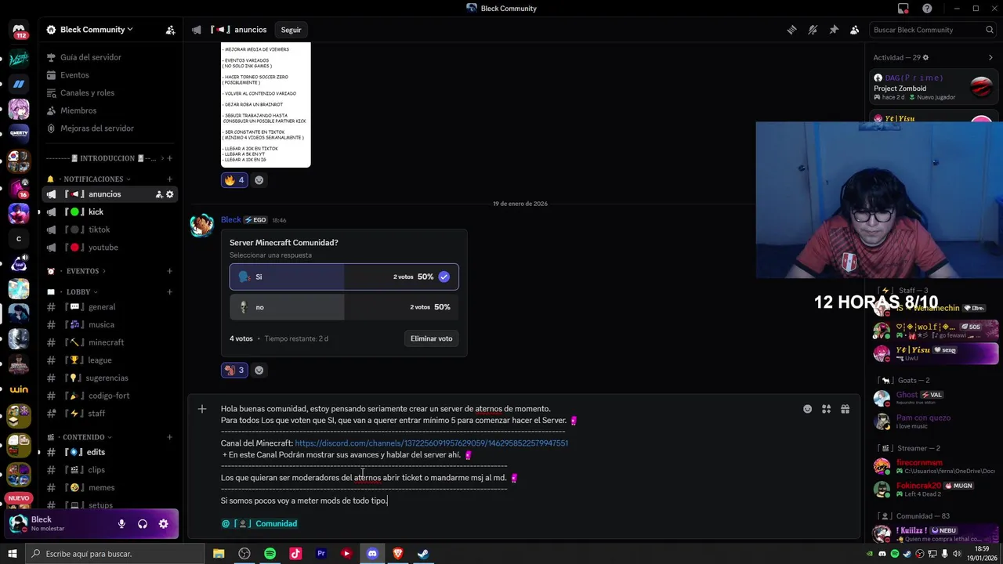
Task: Click Comunidad role mention in draft
Action: click(x=259, y=523)
